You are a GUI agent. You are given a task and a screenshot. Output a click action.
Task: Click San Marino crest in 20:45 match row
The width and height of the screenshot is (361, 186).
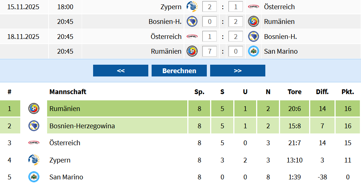pos(253,51)
